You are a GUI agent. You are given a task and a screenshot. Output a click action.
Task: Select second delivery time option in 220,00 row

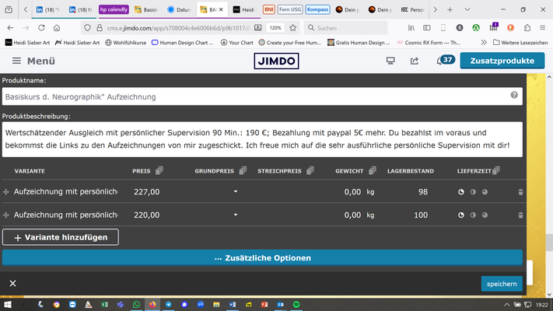pos(473,215)
